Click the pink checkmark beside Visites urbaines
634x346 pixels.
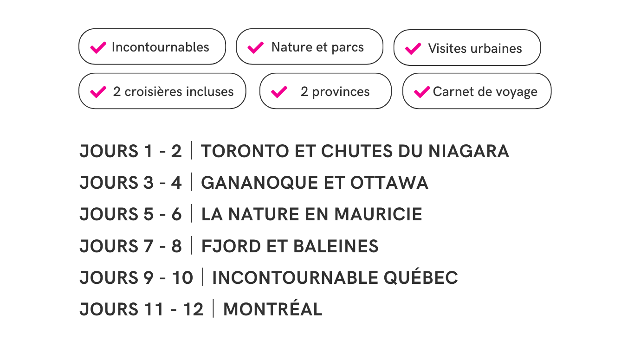(413, 48)
